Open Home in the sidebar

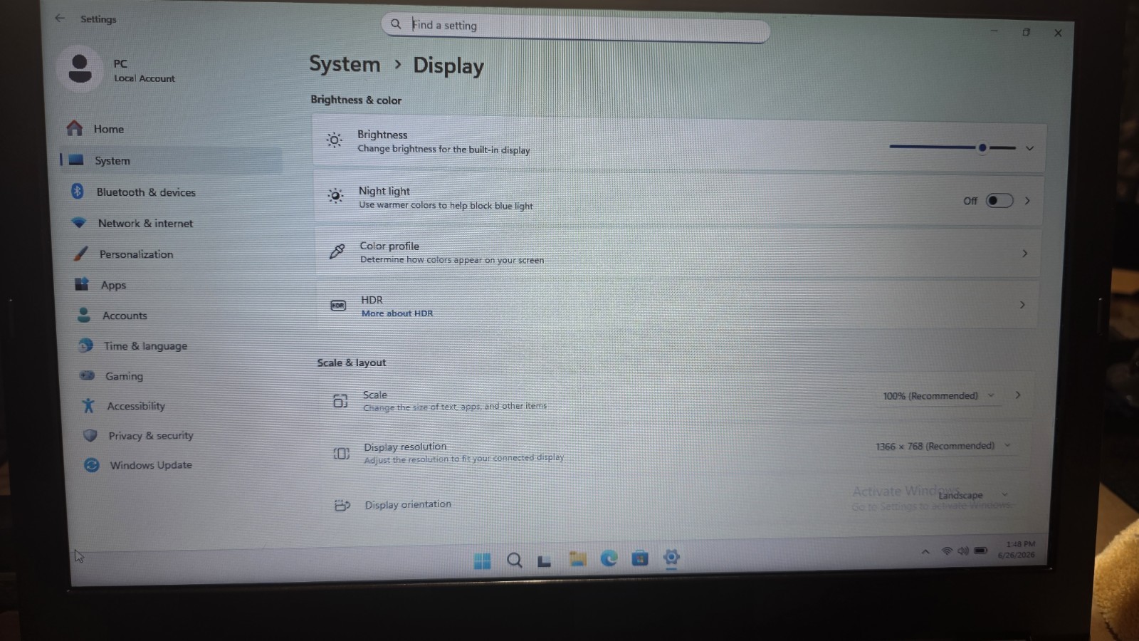(x=108, y=129)
